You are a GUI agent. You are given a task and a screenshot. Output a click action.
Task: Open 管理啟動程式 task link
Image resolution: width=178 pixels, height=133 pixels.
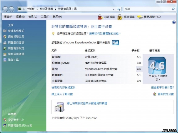[16, 31]
